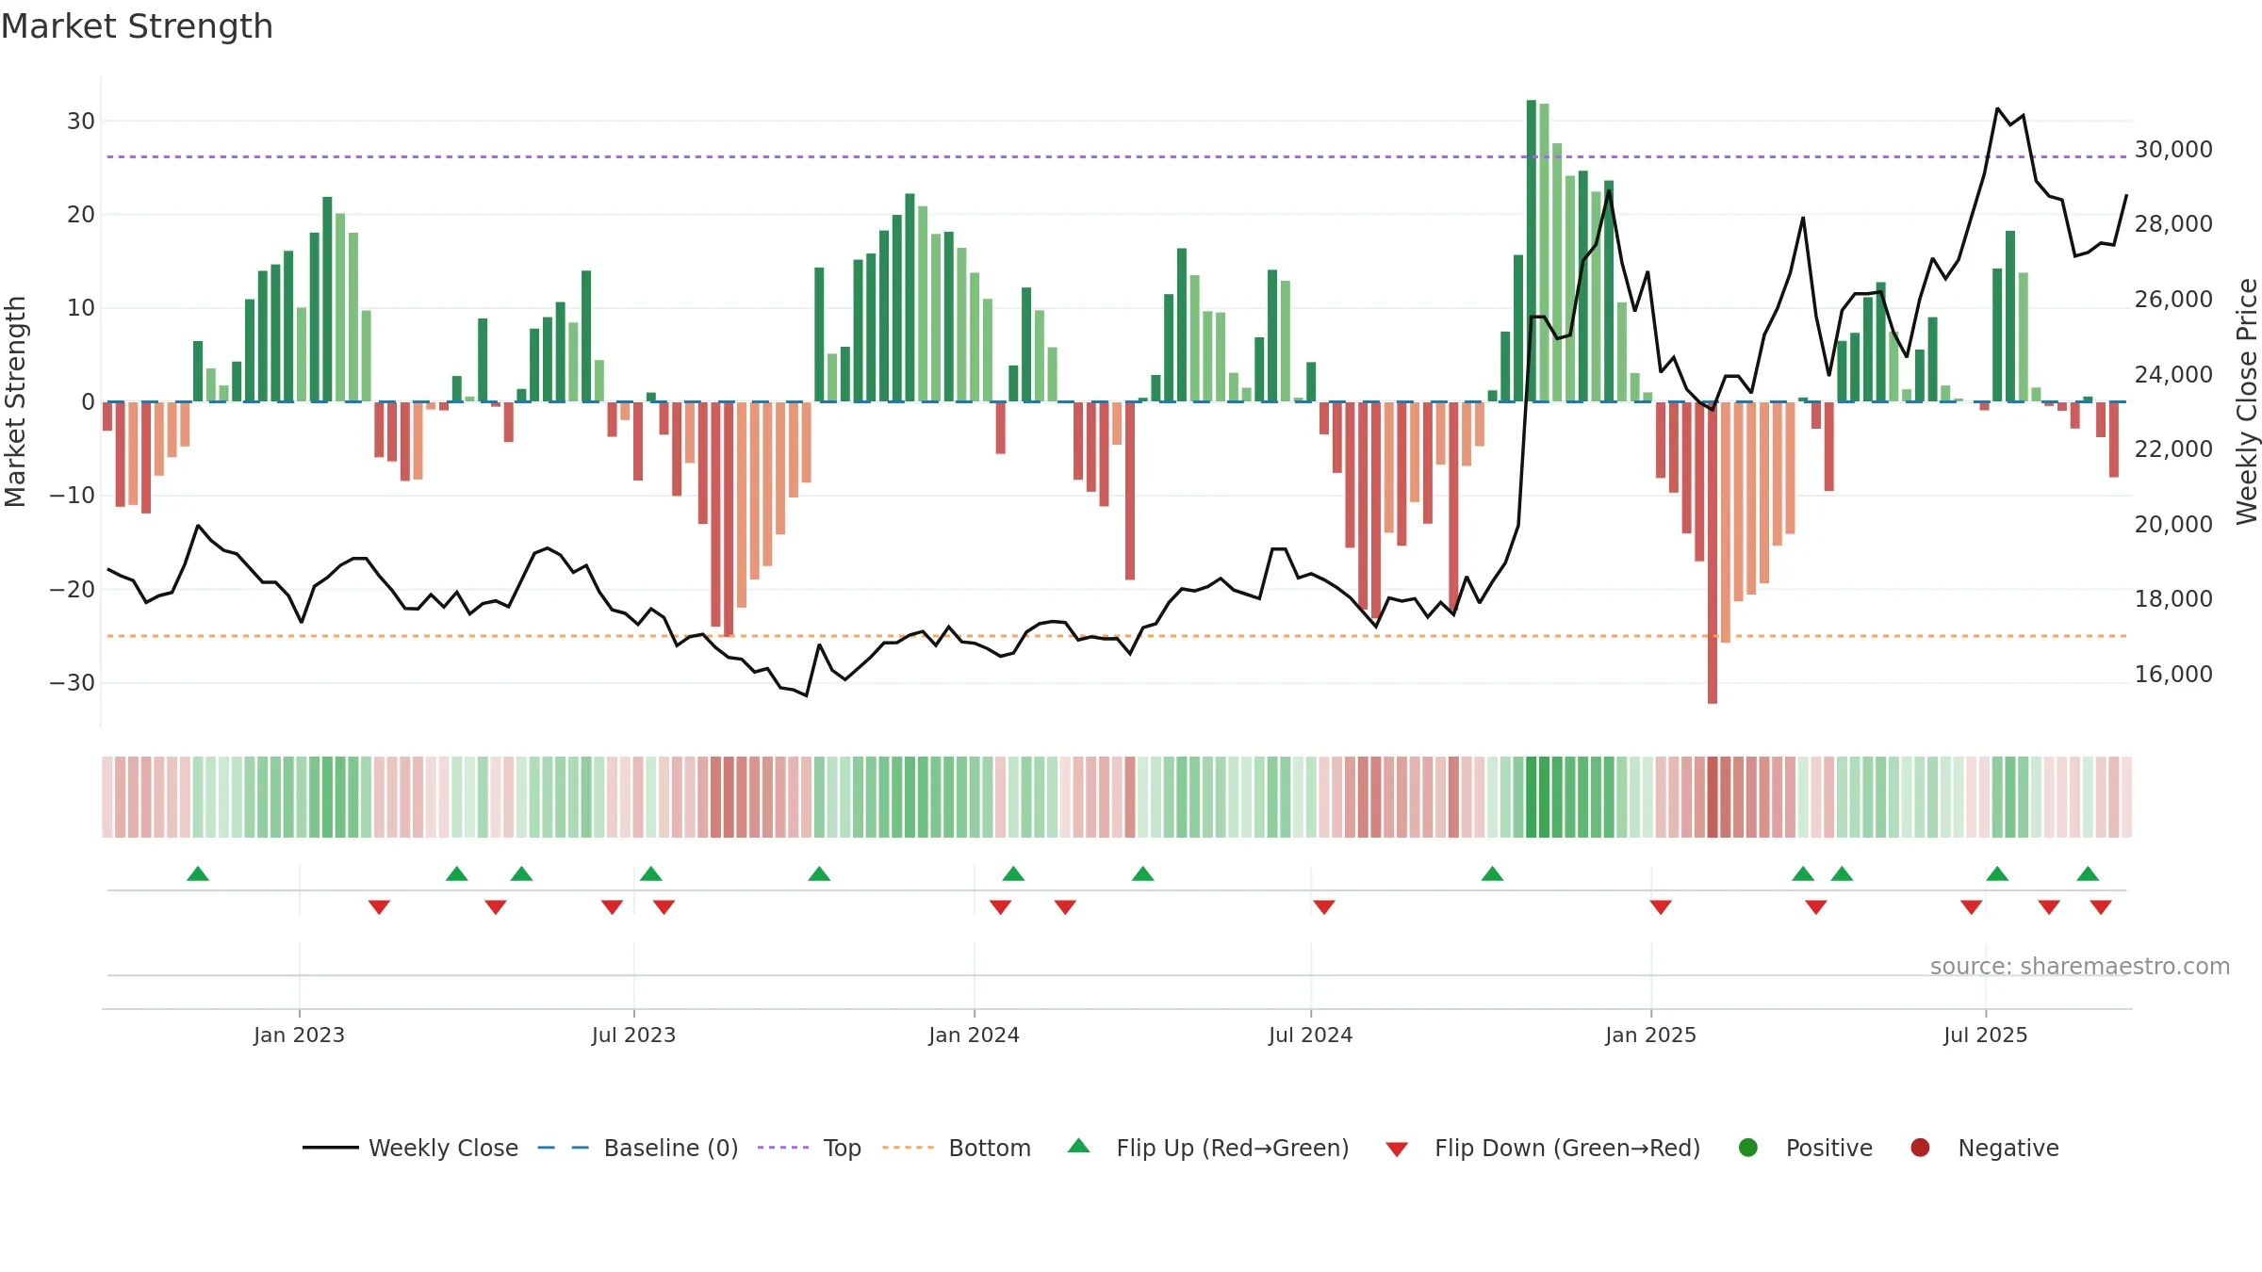Click the 30,000 right-axis price label
The image size is (2262, 1272).
point(2173,149)
